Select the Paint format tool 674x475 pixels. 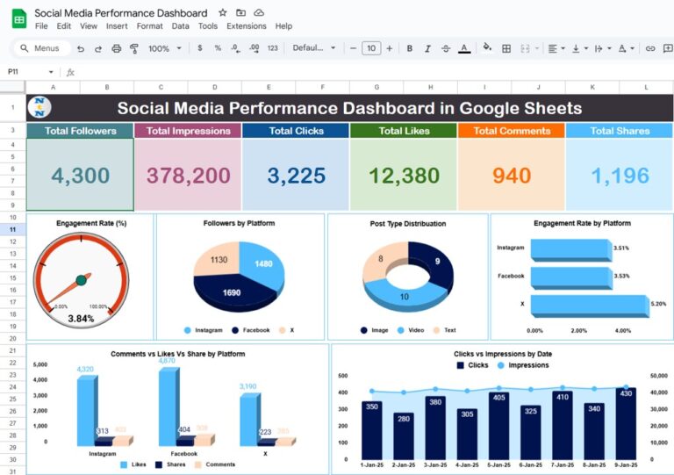134,48
